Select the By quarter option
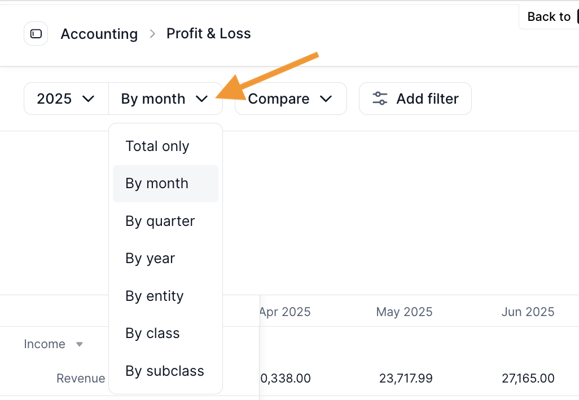The height and width of the screenshot is (400, 579). (160, 221)
